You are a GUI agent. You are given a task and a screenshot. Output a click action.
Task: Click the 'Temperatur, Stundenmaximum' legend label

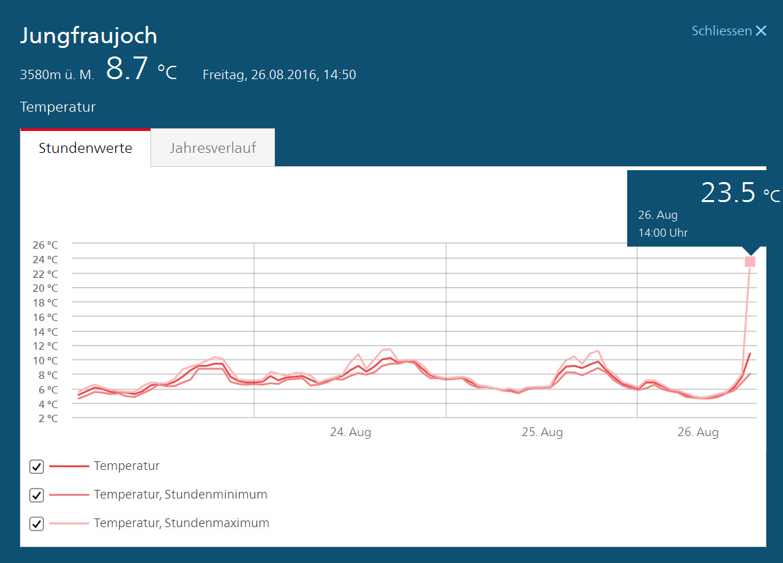pyautogui.click(x=181, y=523)
